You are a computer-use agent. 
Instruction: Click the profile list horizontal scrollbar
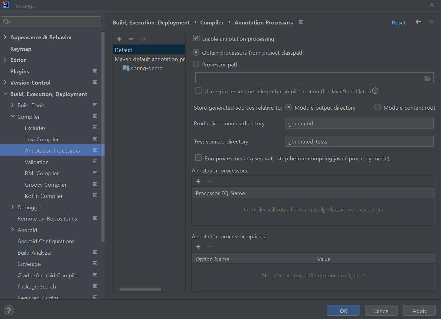click(140, 289)
